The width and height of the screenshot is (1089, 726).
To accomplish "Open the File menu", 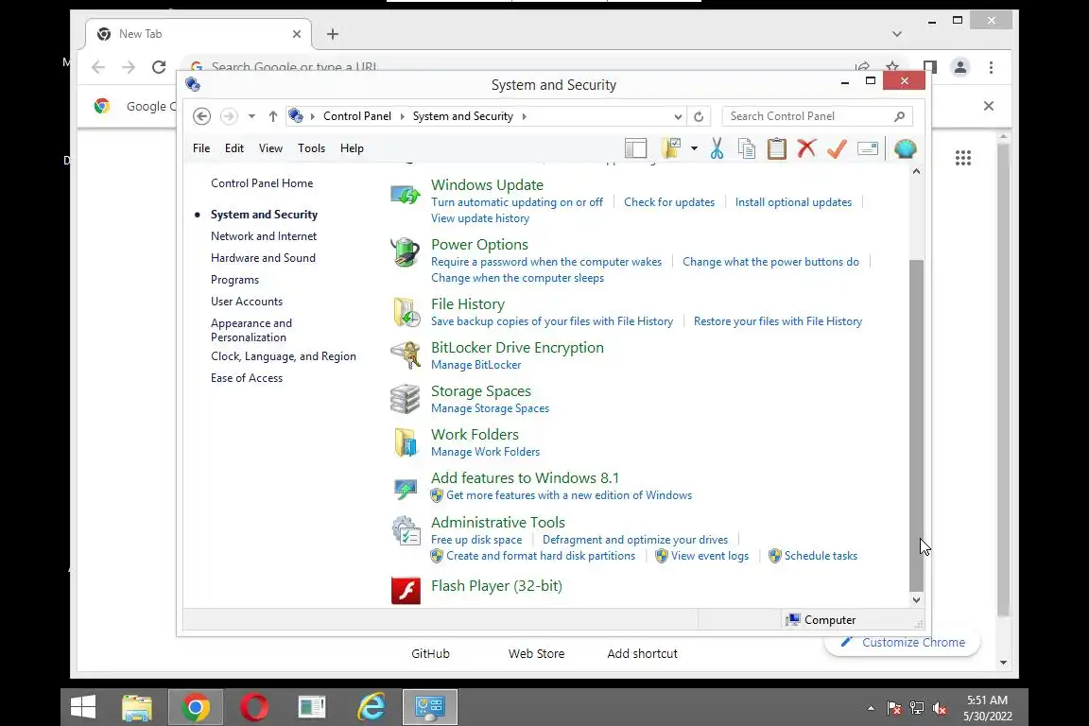I will [201, 148].
